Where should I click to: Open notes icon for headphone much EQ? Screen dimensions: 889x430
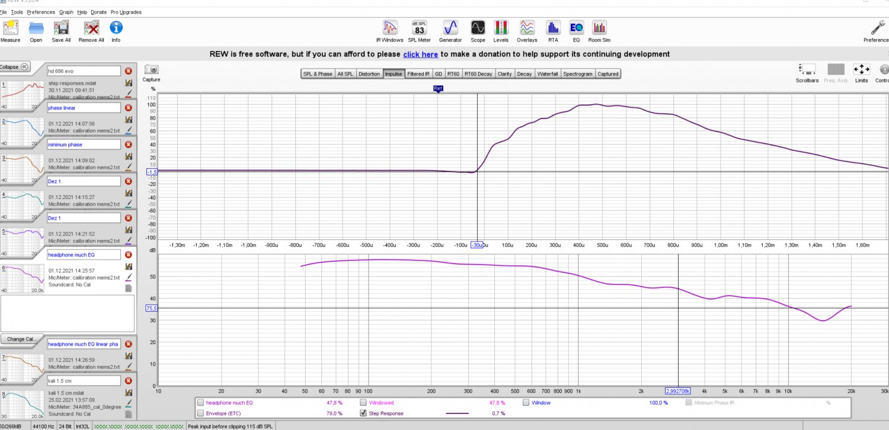[x=128, y=288]
